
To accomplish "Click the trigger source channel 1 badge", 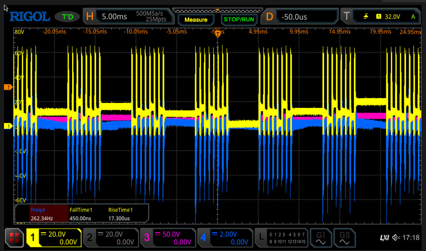I will point(378,16).
